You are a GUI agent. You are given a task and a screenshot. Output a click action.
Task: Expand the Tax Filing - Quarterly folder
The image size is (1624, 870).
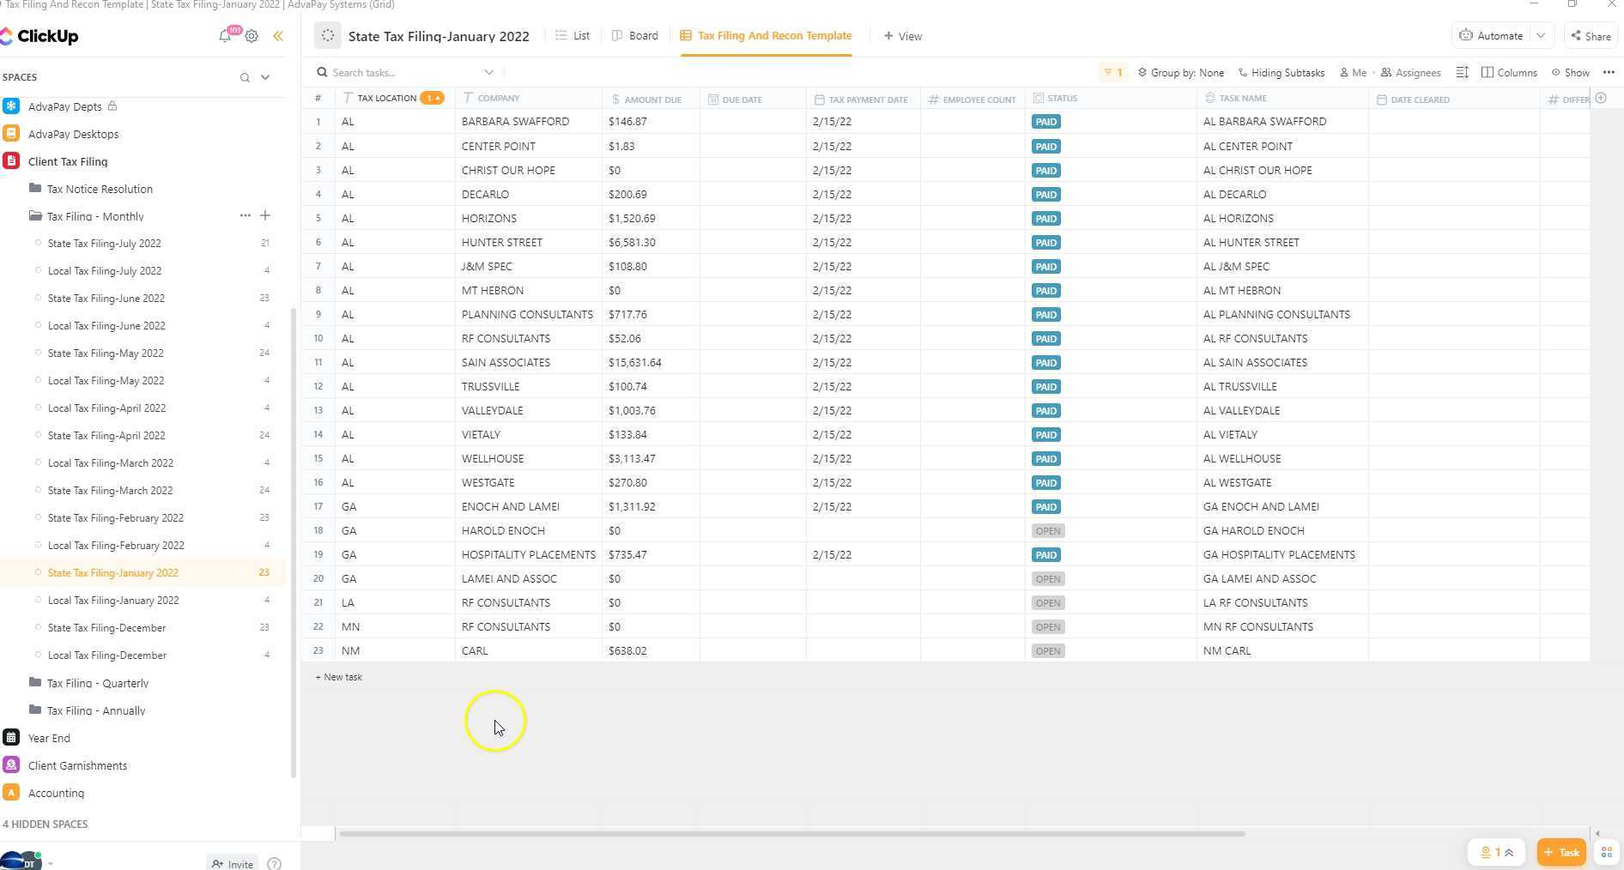(x=97, y=683)
